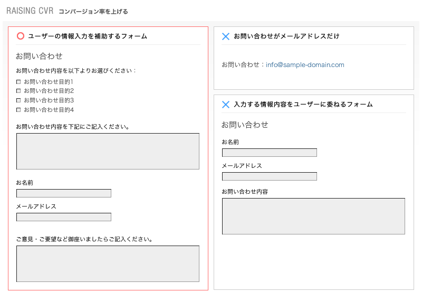This screenshot has width=422, height=301.
Task: Focus the inquiry content textarea under ご記入ください in the left form
Action: point(108,151)
